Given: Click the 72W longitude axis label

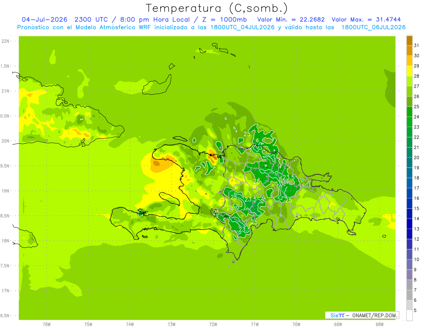Looking at the screenshot, I should click(x=213, y=324).
